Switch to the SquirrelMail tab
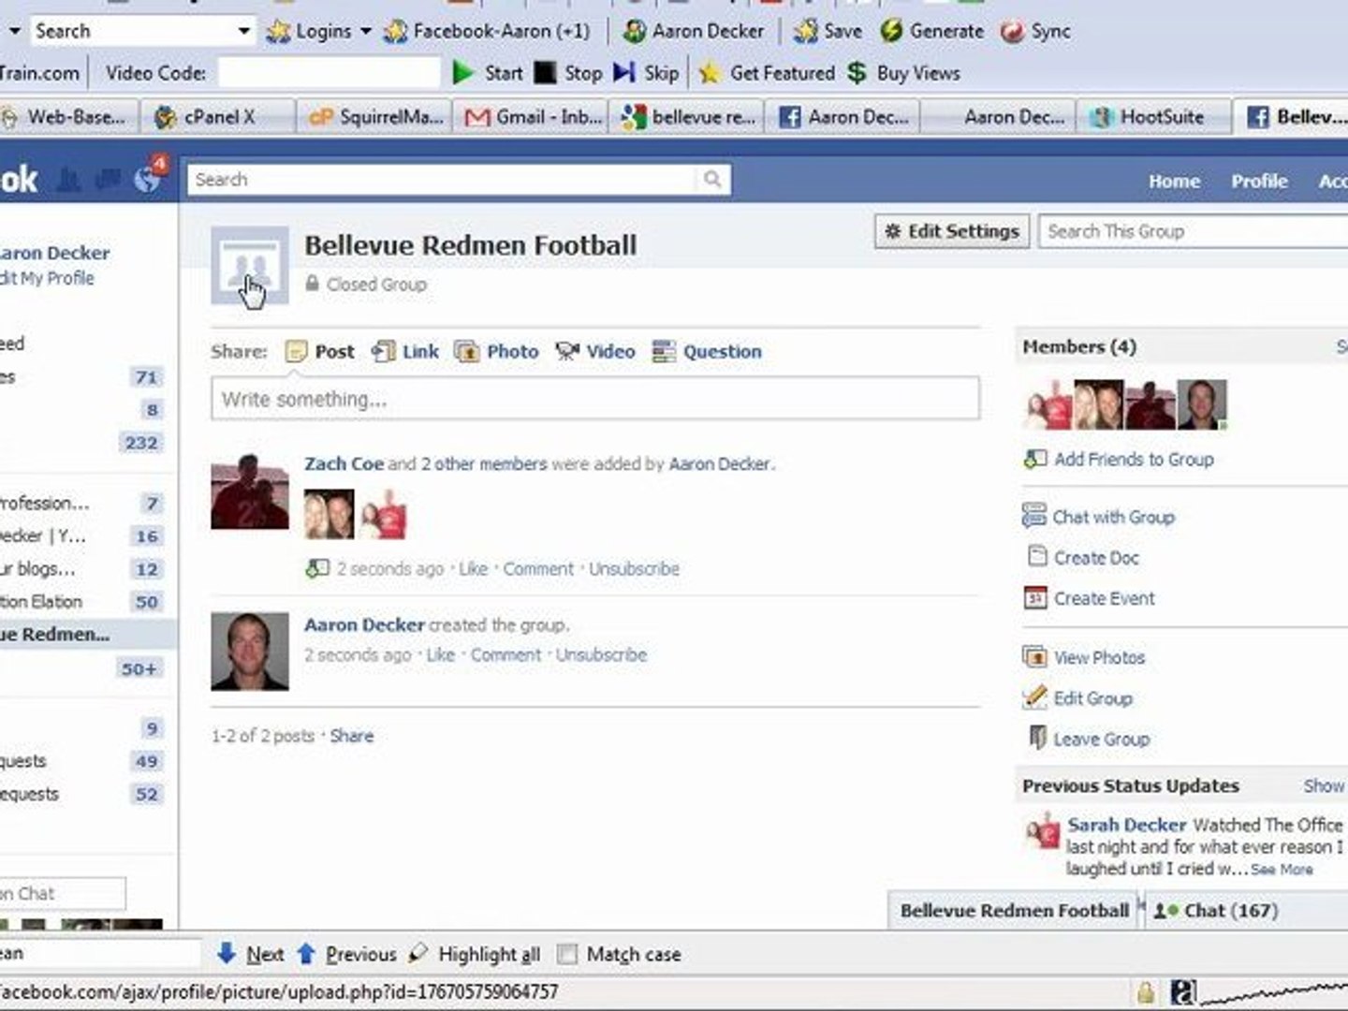Screen dimensions: 1348x1011 375,117
